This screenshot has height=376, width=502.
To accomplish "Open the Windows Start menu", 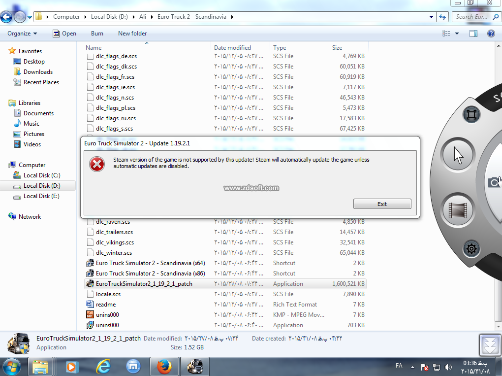I will pos(12,367).
